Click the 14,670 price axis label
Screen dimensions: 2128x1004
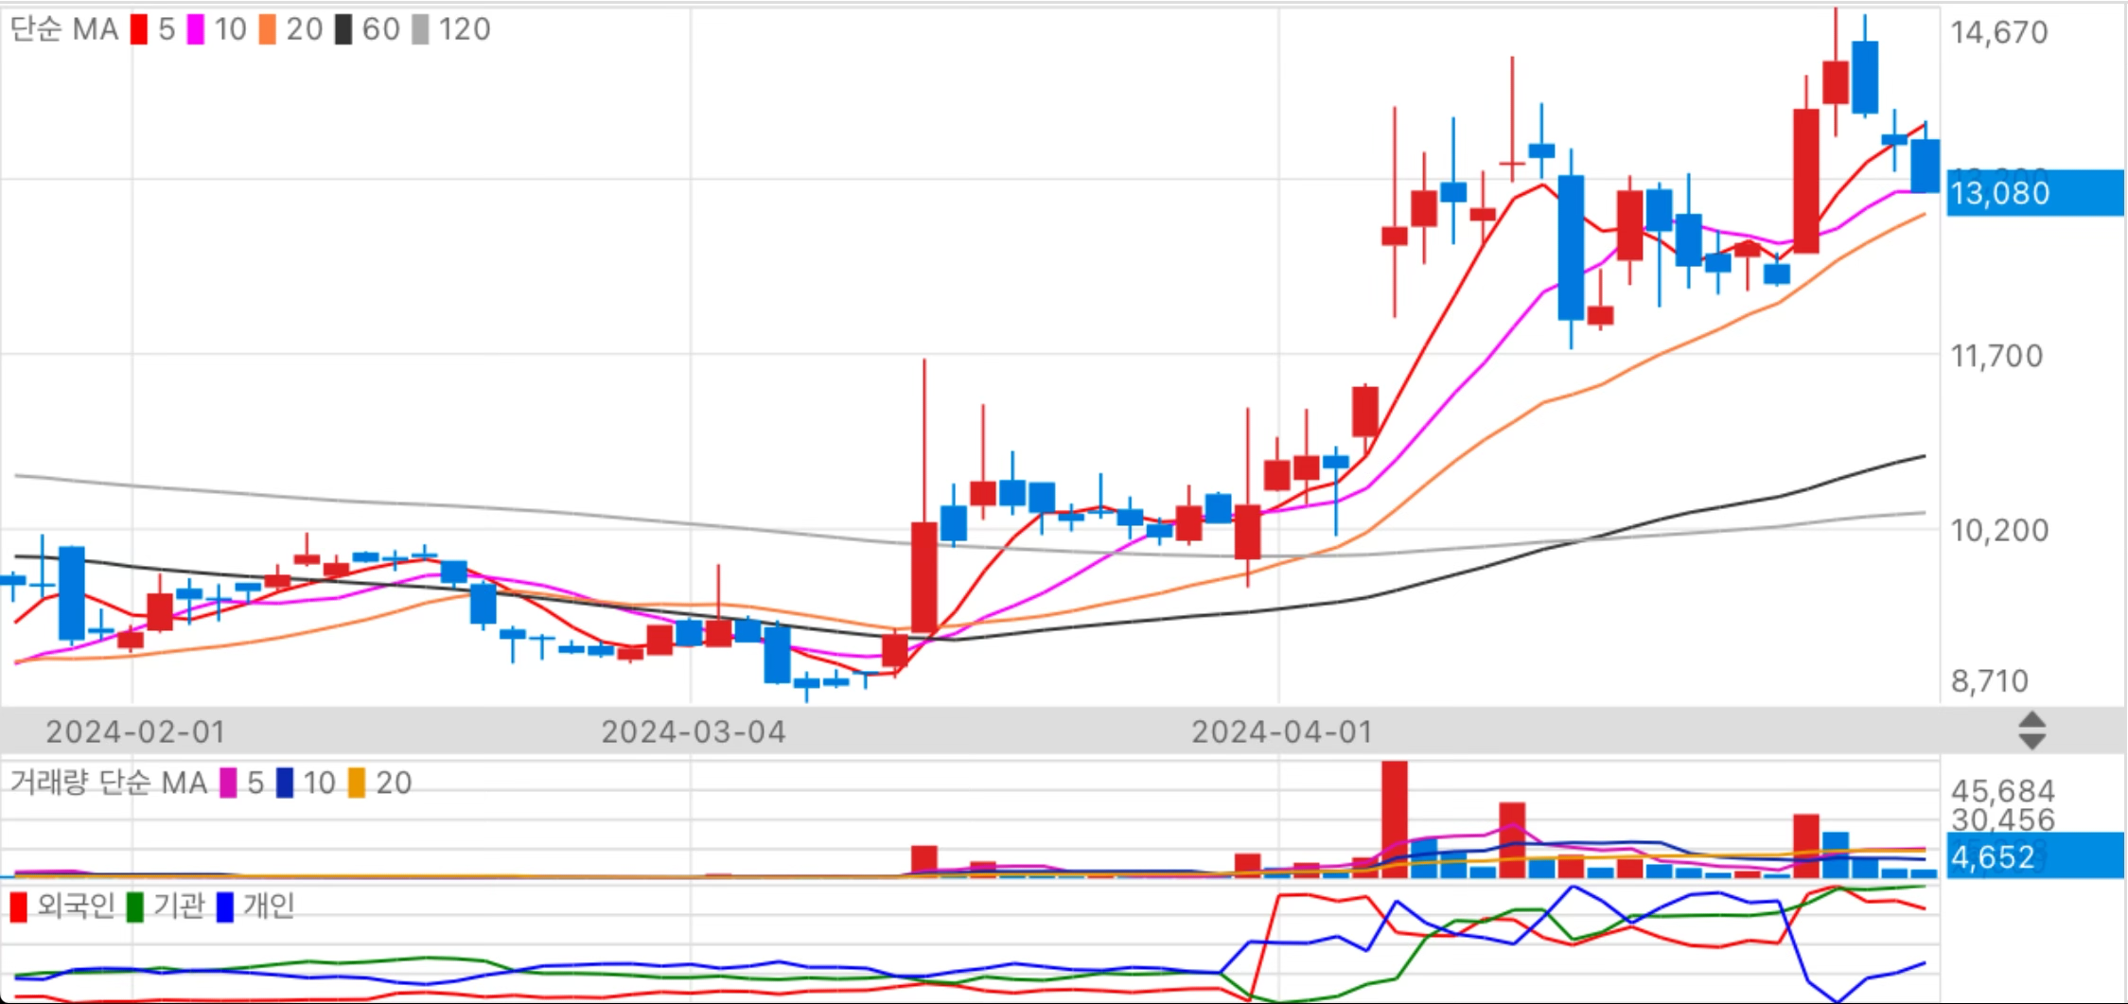1999,32
